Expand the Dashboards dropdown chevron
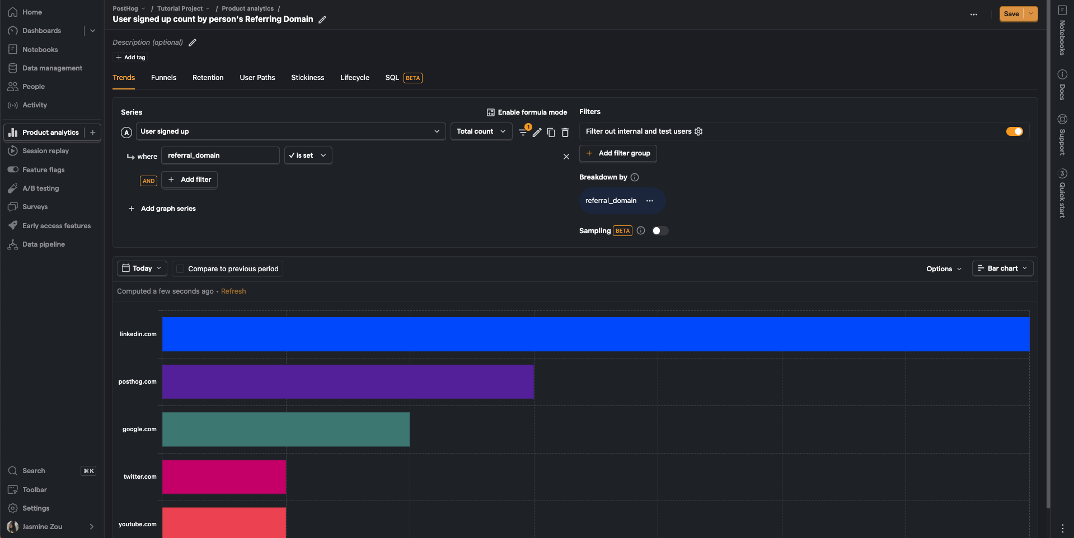 (x=93, y=31)
